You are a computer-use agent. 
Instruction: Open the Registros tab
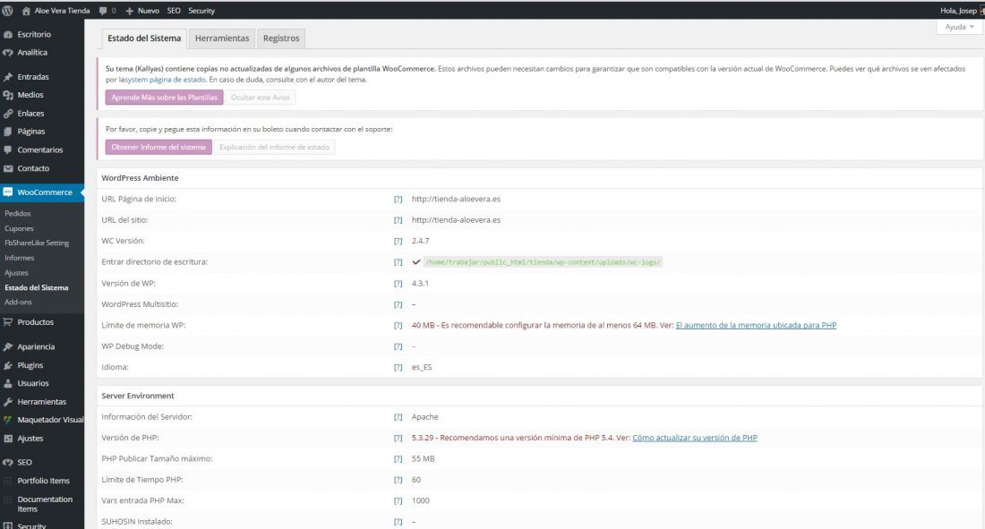[x=281, y=38]
